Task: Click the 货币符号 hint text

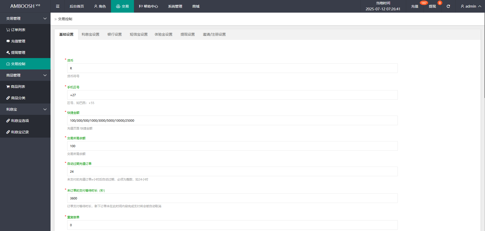Action: point(73,76)
